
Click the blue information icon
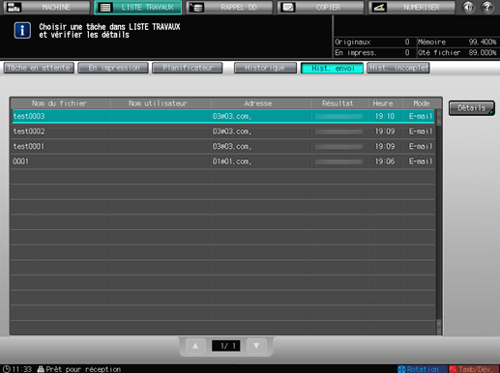22,30
